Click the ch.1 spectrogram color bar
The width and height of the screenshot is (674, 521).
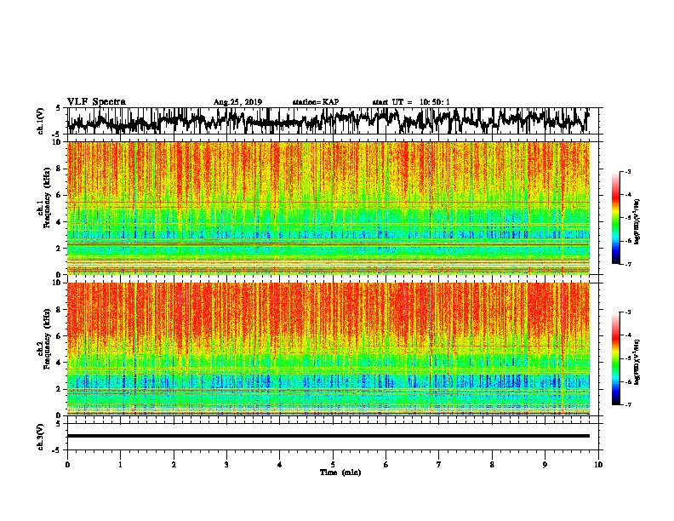pos(615,218)
